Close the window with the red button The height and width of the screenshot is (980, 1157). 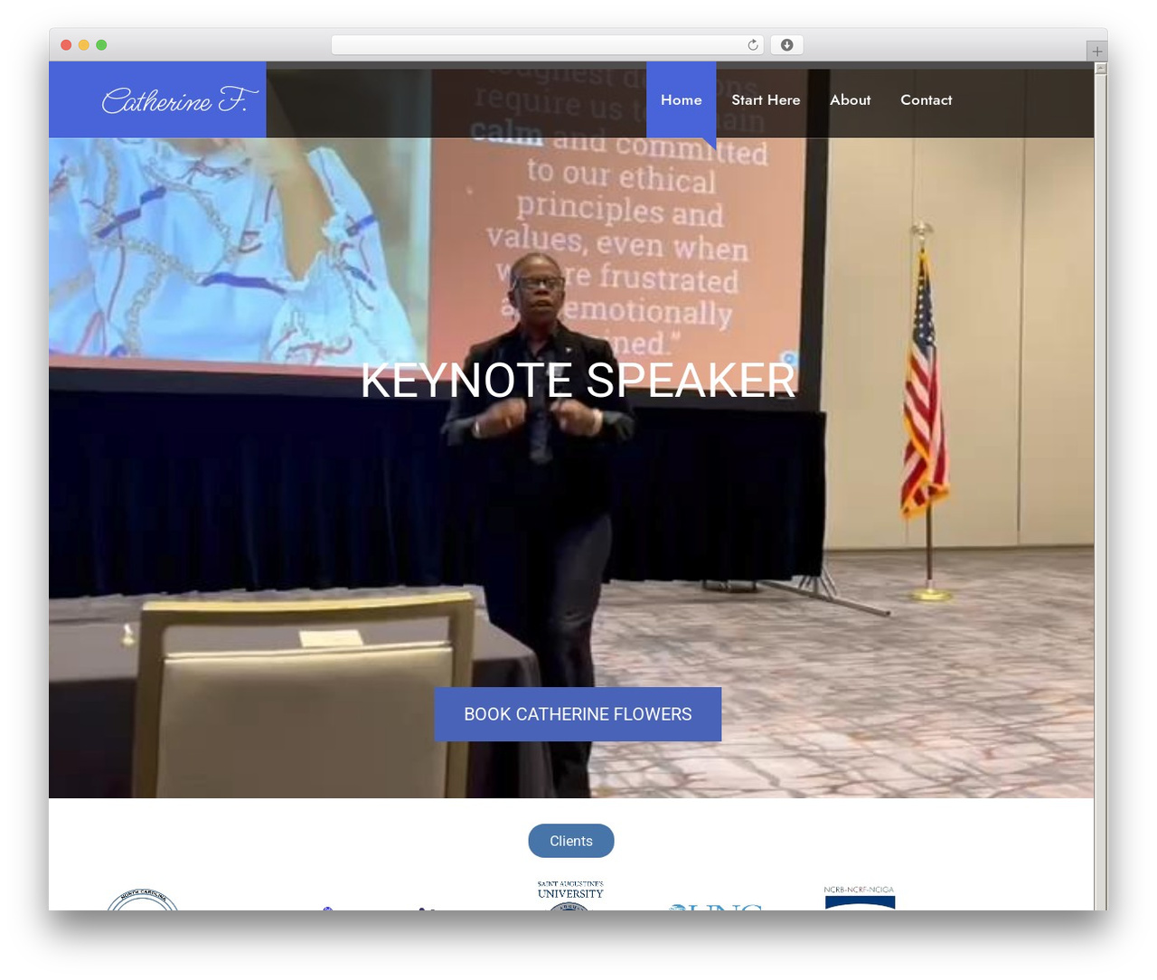(66, 45)
